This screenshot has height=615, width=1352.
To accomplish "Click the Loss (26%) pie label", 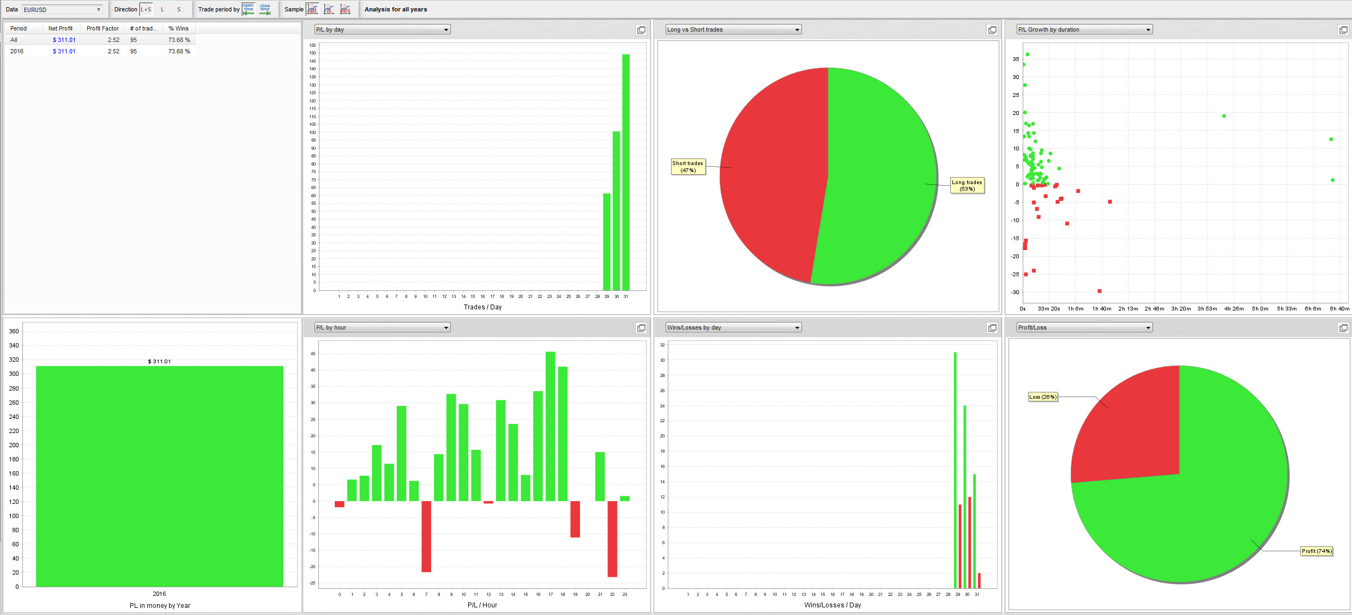I will click(1043, 397).
